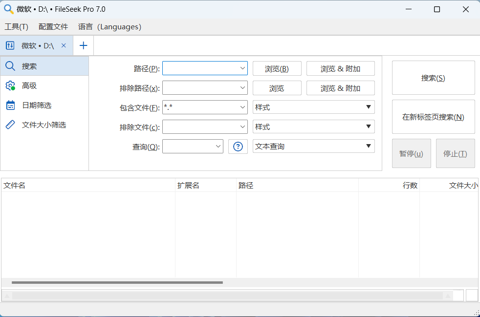480x317 pixels.
Task: Close the 微软 • D:\ tab
Action: click(x=64, y=45)
